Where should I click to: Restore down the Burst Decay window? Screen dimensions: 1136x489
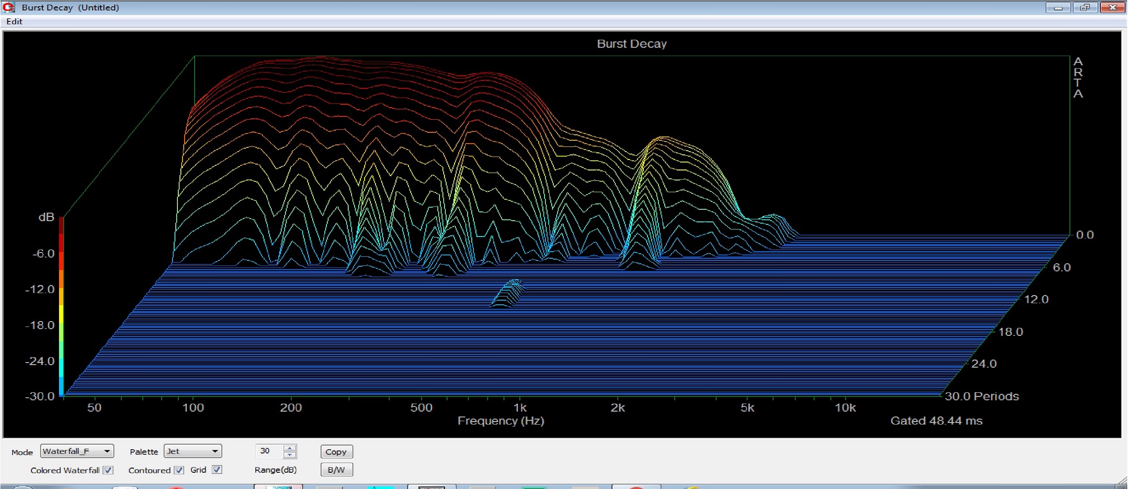pos(1085,7)
